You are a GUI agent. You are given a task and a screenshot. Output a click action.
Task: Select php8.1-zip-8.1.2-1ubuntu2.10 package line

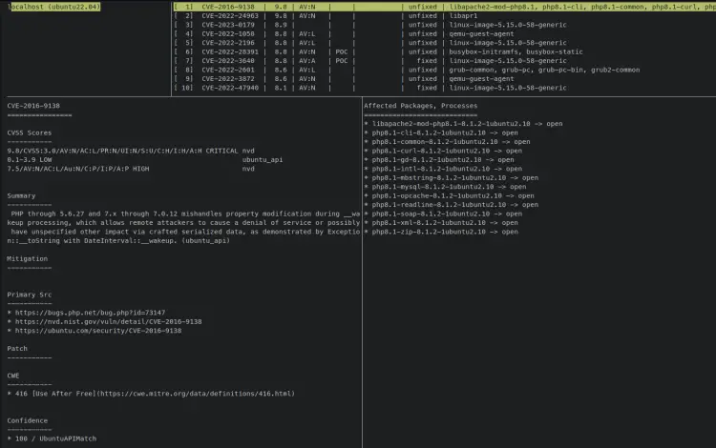point(441,232)
